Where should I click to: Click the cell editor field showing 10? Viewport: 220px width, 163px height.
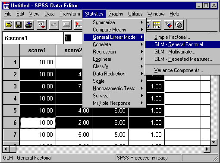[73, 38]
